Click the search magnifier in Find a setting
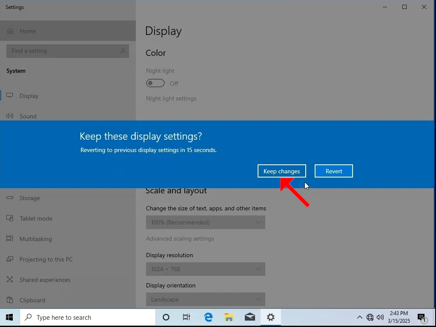Image resolution: width=436 pixels, height=327 pixels. (123, 51)
